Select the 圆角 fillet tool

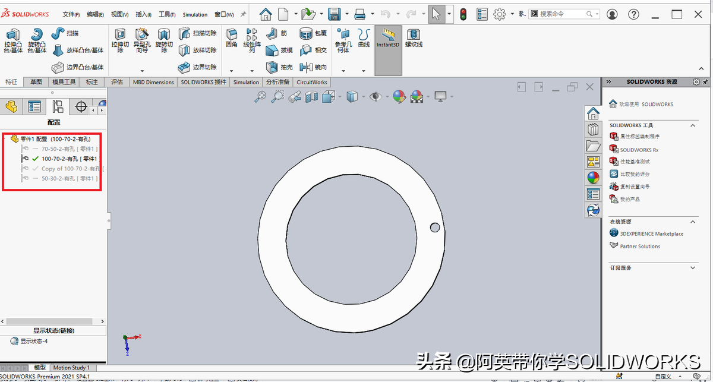[x=232, y=39]
